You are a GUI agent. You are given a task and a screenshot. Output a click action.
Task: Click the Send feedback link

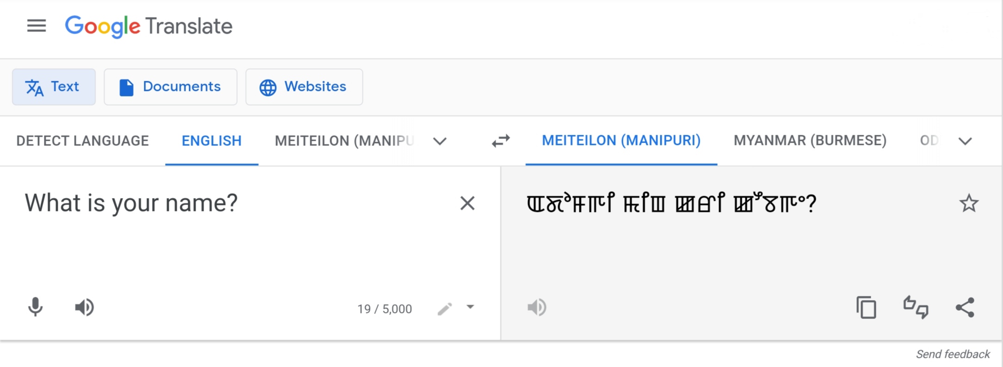[953, 354]
